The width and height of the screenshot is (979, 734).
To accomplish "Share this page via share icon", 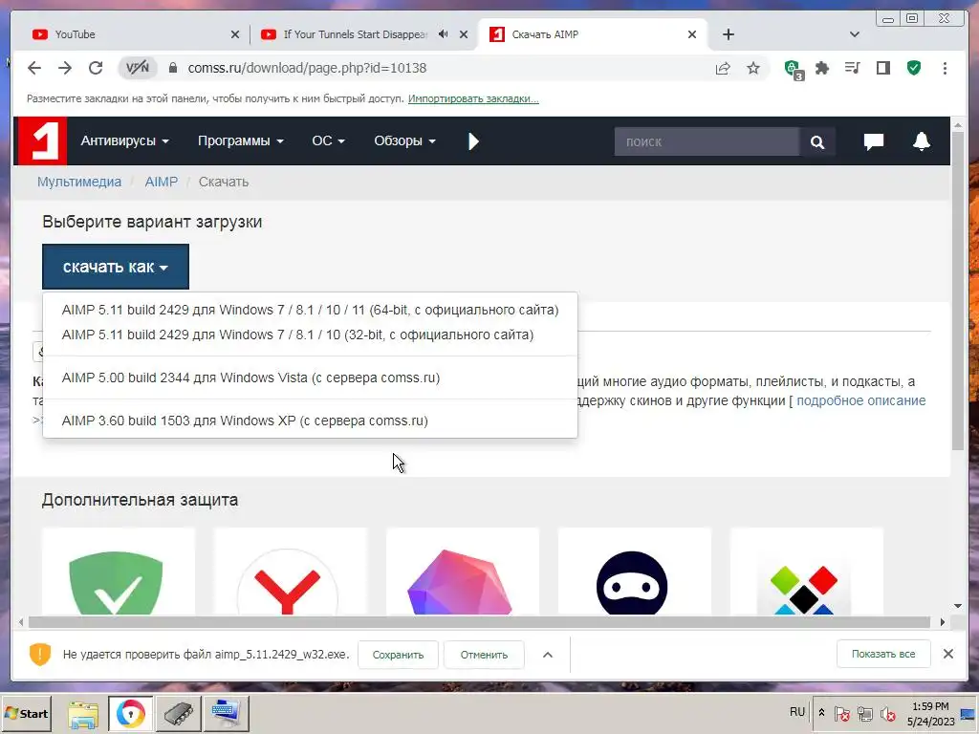I will coord(723,68).
